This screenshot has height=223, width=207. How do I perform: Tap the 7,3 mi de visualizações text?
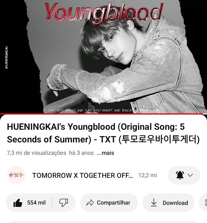click(x=37, y=153)
